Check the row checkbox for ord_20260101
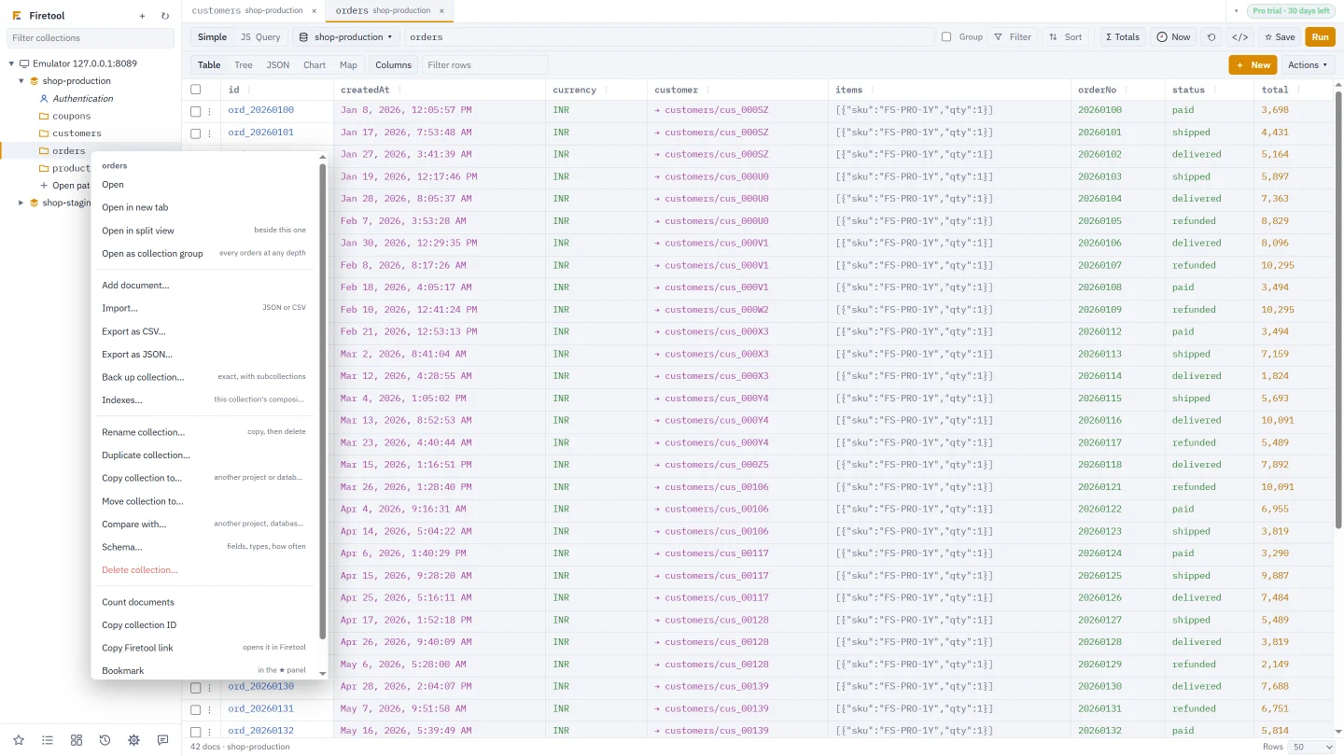Screen dimensions: 1344x756 pyautogui.click(x=196, y=133)
